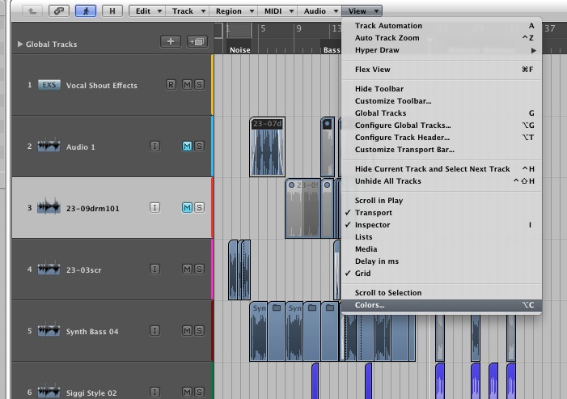This screenshot has width=567, height=399.
Task: Solo the Synth Bass 04 track
Action: click(x=199, y=331)
